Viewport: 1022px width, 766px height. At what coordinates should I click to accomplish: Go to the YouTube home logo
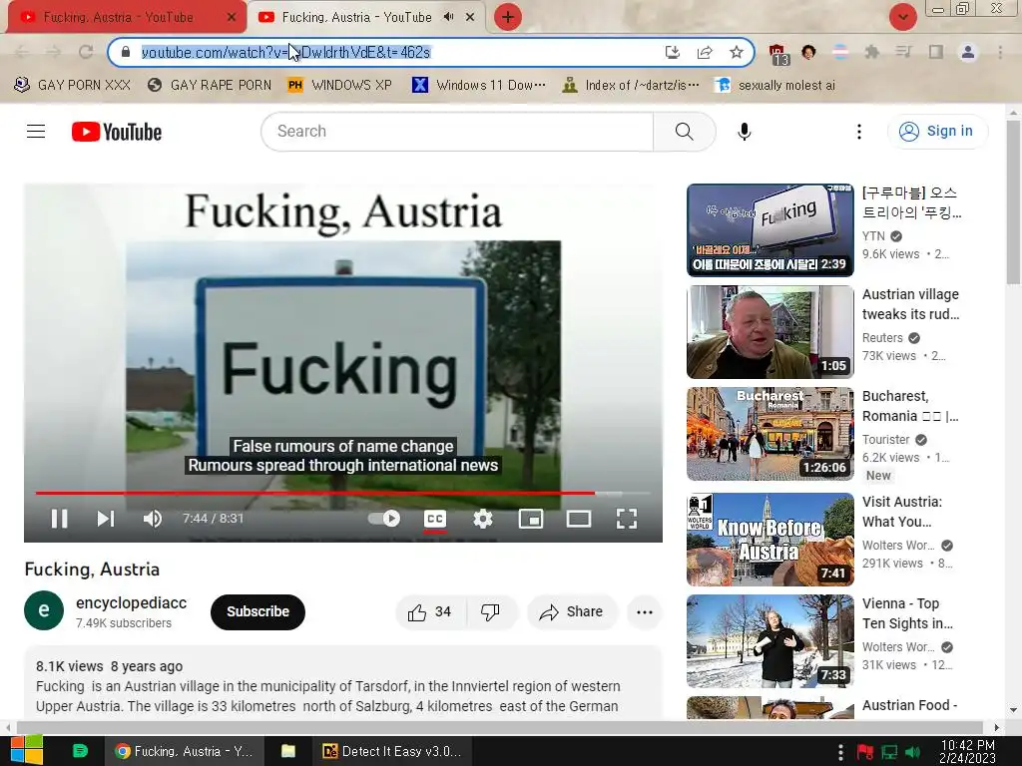tap(117, 132)
